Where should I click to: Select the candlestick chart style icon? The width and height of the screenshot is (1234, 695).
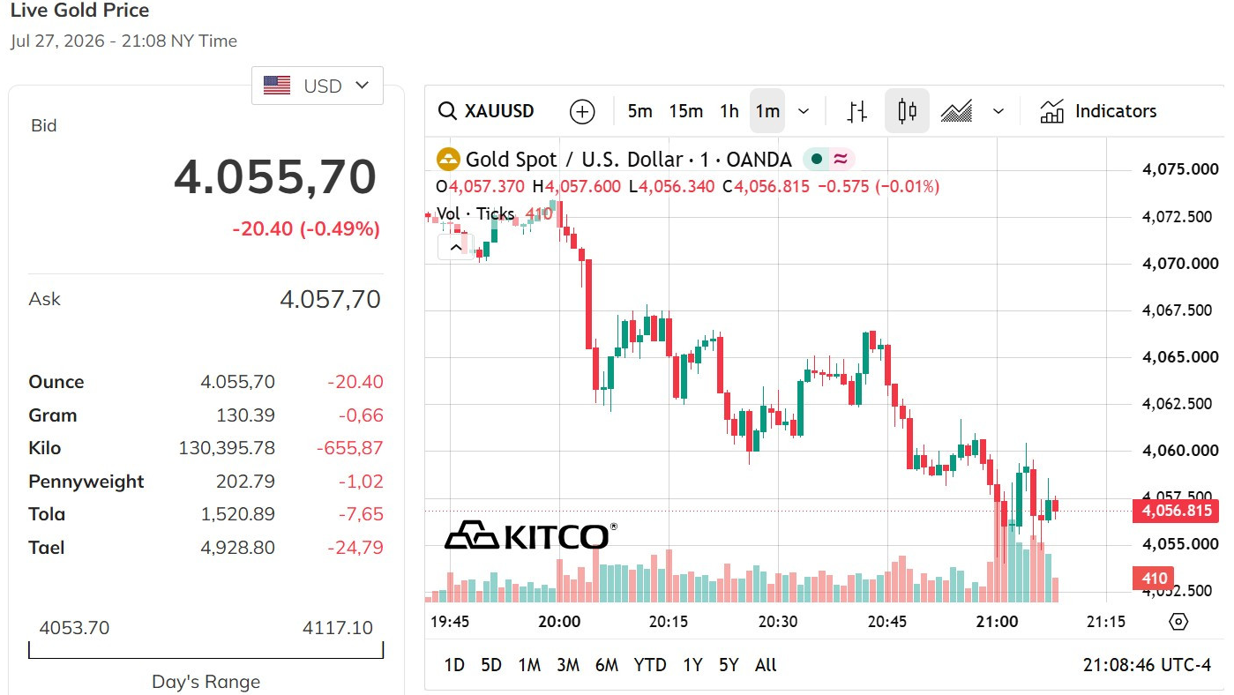907,111
